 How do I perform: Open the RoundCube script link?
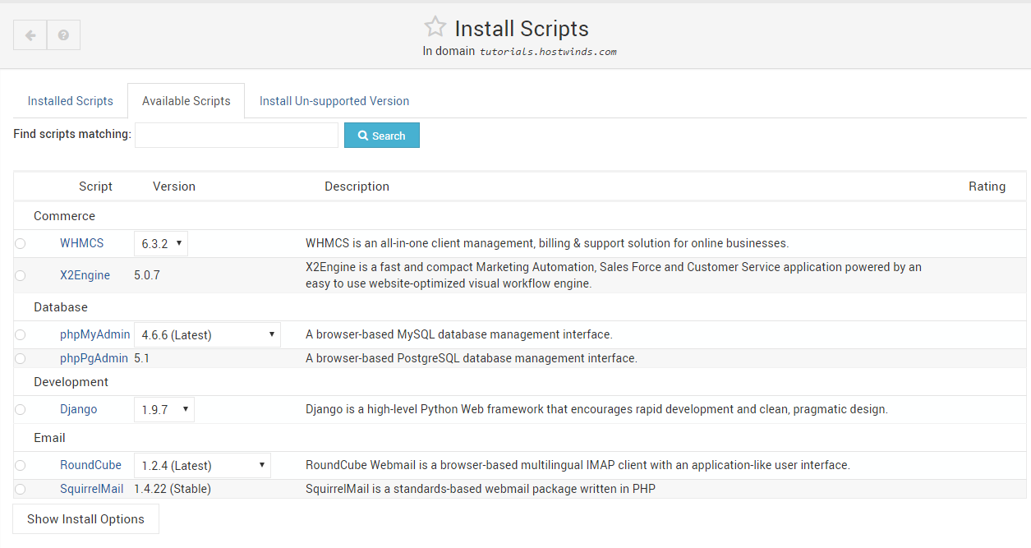coord(90,465)
